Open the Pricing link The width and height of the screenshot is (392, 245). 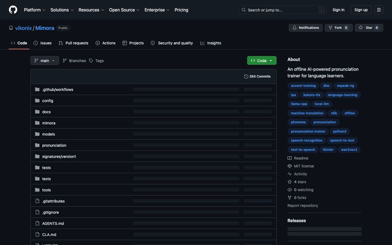181,10
